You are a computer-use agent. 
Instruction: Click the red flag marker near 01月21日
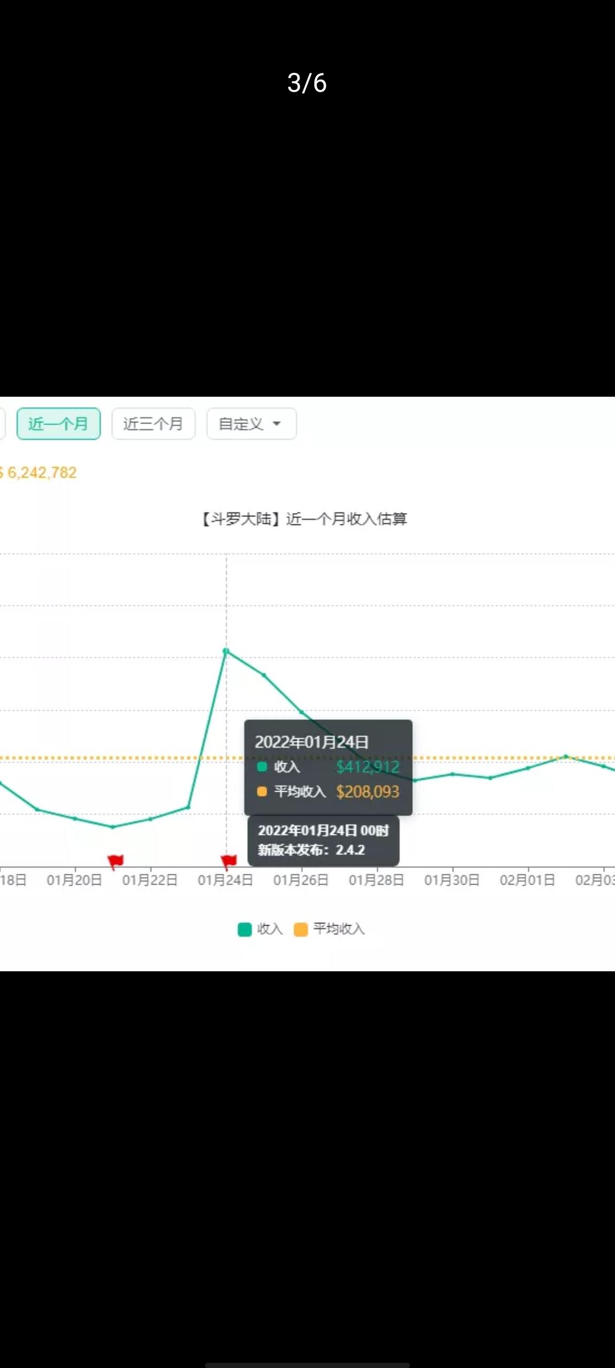coord(116,861)
